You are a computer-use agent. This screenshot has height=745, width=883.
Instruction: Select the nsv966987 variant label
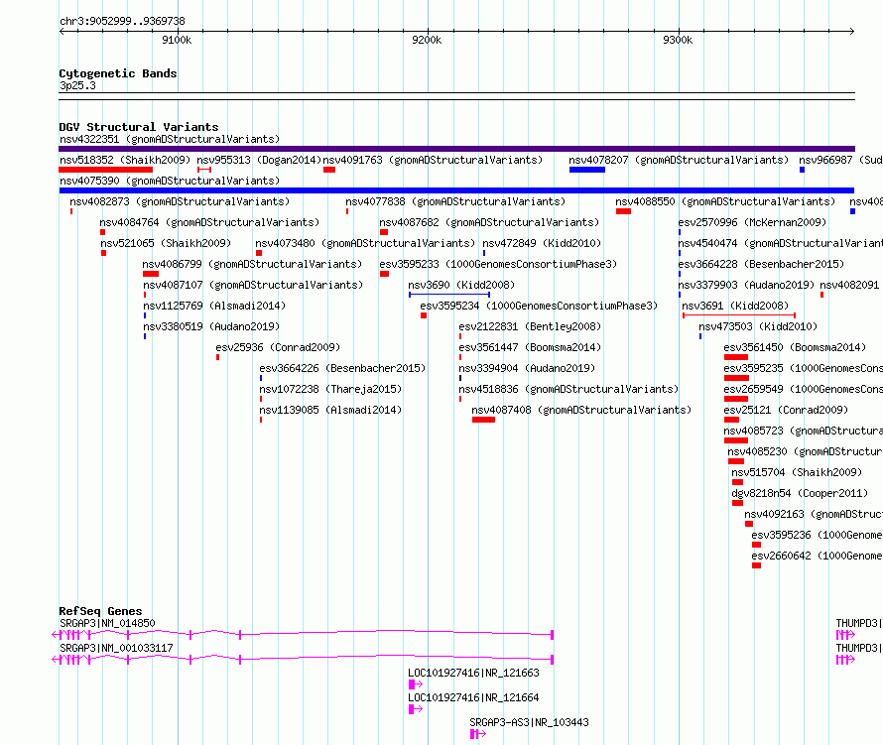(x=840, y=160)
